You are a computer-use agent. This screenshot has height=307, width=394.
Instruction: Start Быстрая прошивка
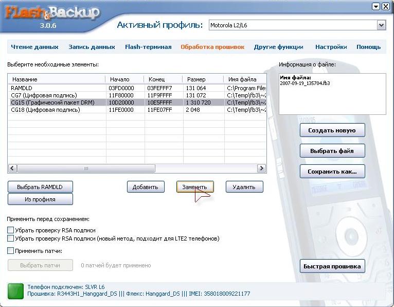pyautogui.click(x=332, y=266)
